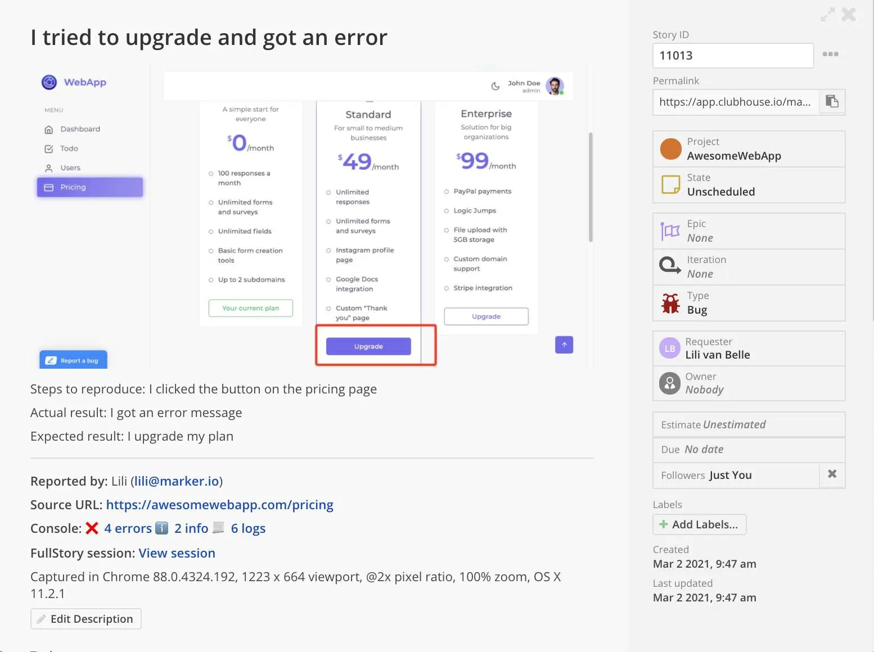The image size is (874, 652).
Task: Expand the story to fullscreen
Action: coord(827,14)
